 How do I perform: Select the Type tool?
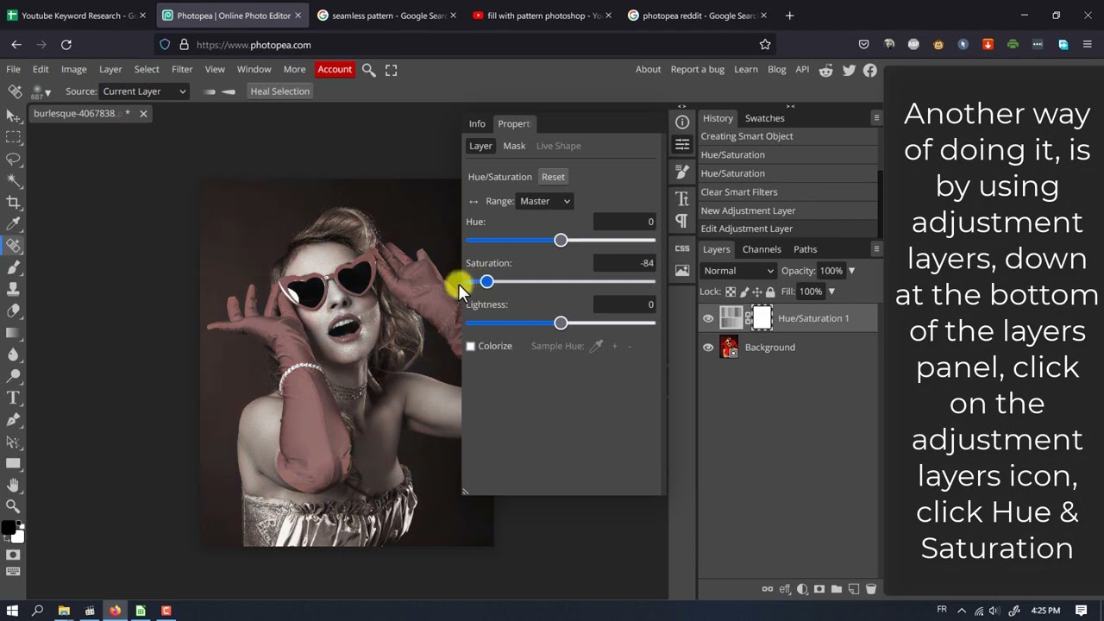(14, 398)
